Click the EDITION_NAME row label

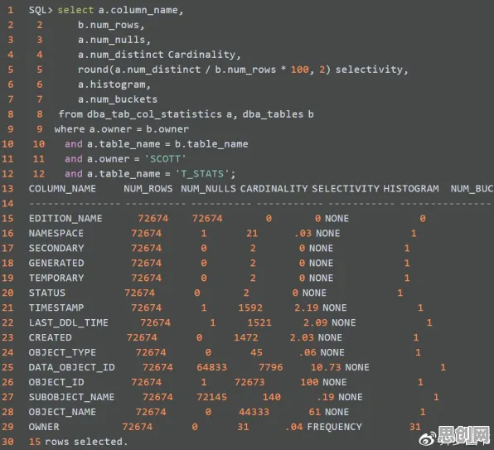click(65, 218)
